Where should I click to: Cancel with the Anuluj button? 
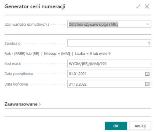[x=140, y=126]
